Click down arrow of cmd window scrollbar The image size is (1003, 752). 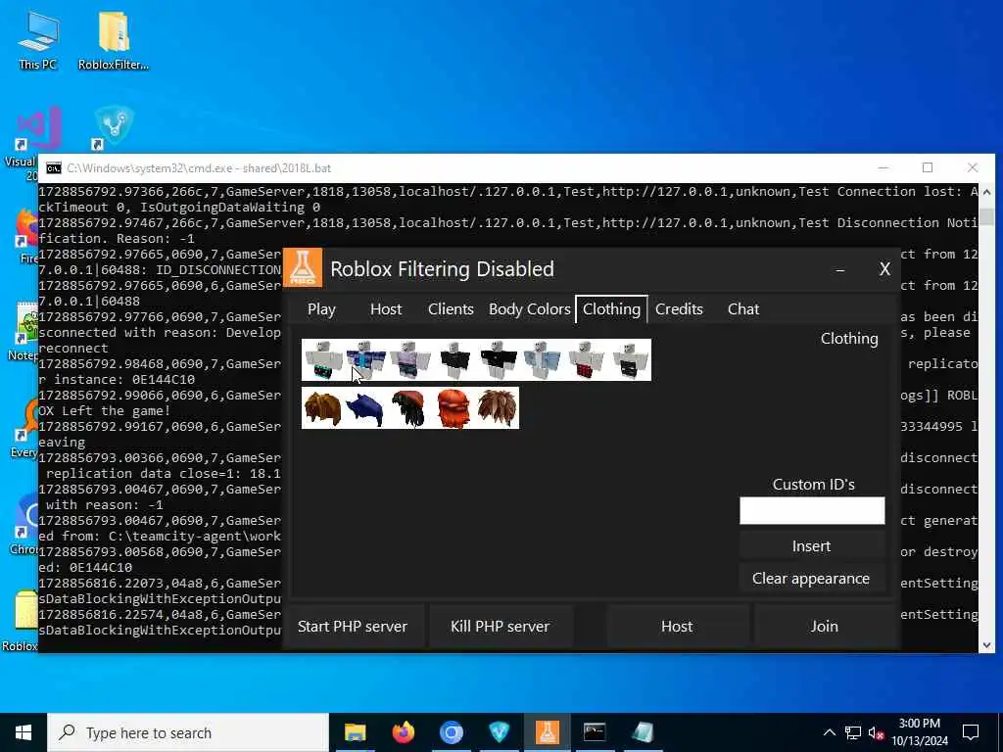pos(986,644)
